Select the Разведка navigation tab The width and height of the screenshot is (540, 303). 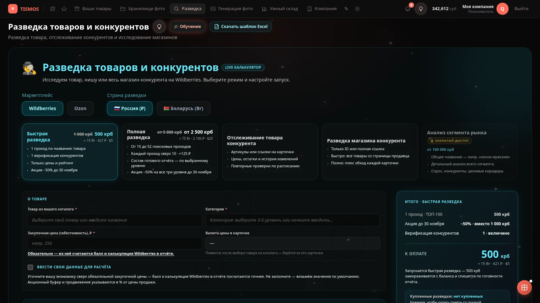(x=188, y=9)
